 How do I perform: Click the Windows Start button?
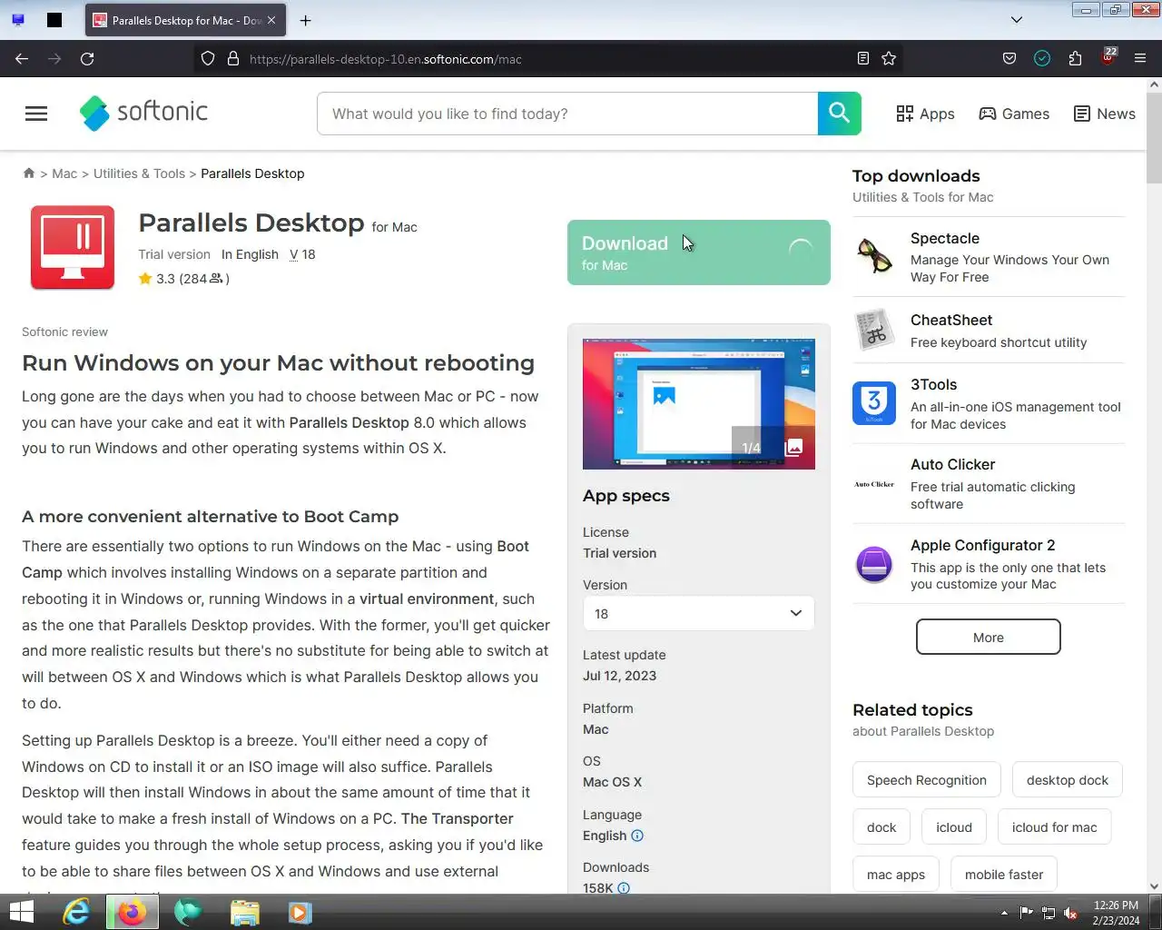coord(21,912)
